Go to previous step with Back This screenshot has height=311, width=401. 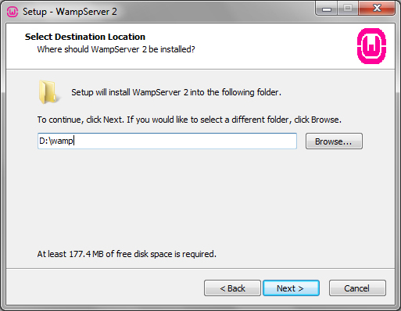[x=232, y=288]
